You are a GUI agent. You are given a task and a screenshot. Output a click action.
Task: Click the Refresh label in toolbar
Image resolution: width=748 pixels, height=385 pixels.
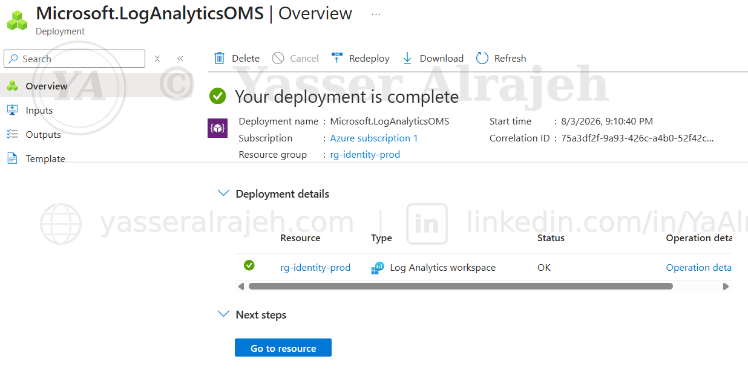[x=510, y=59]
